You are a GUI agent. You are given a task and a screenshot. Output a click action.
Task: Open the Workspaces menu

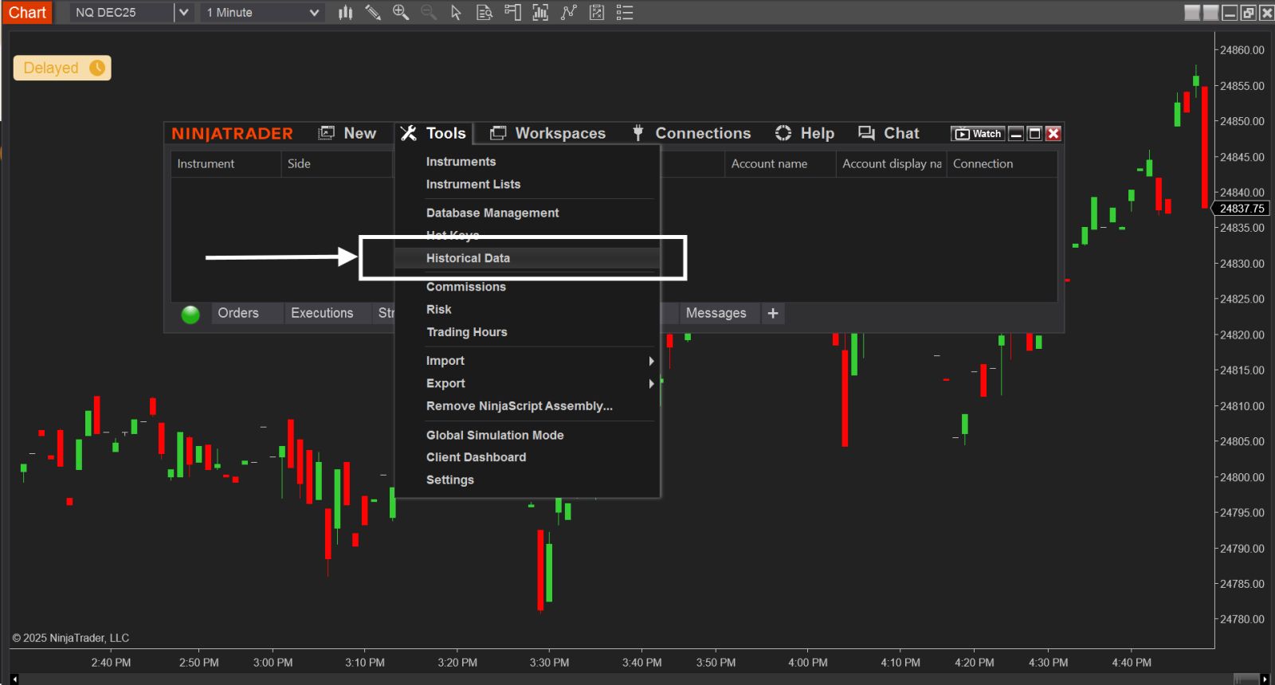pos(548,133)
